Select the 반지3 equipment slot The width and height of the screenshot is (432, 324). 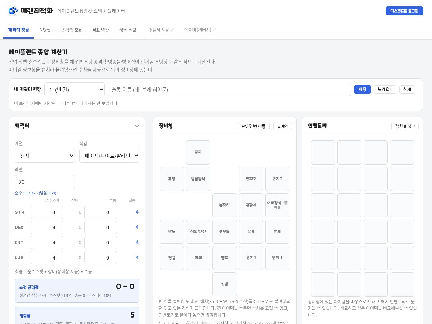277,179
